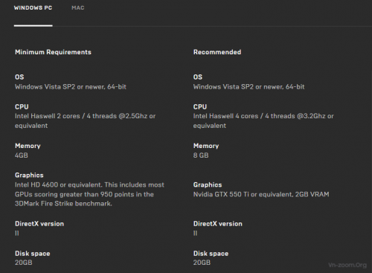Click the 8 GB memory value
Image resolution: width=372 pixels, height=273 pixels.
(x=201, y=155)
